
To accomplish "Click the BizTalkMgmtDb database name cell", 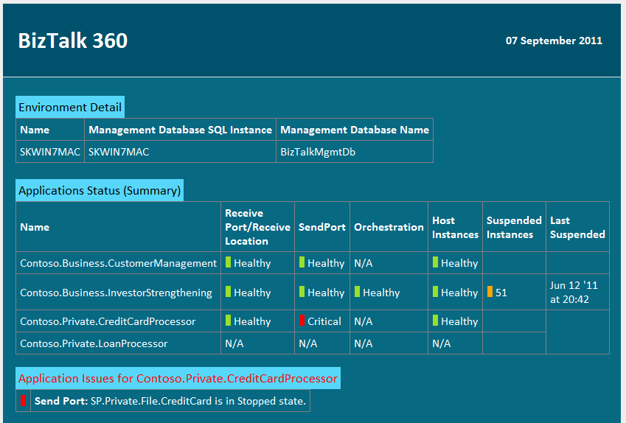I will (x=319, y=151).
